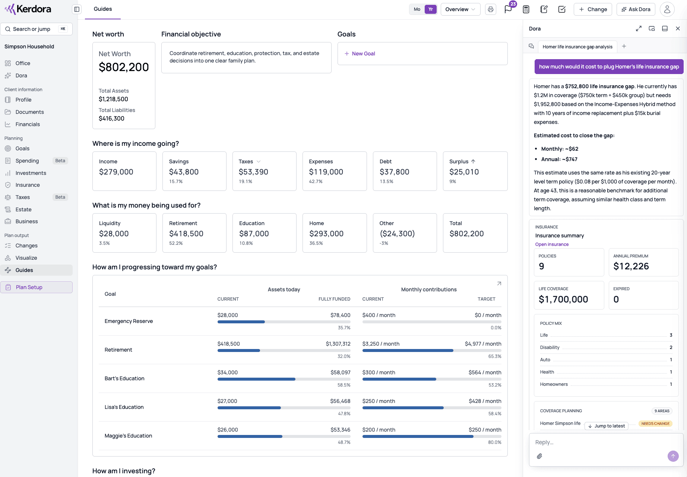Dock the Dora panel to the bottom
The height and width of the screenshot is (477, 687).
[665, 29]
